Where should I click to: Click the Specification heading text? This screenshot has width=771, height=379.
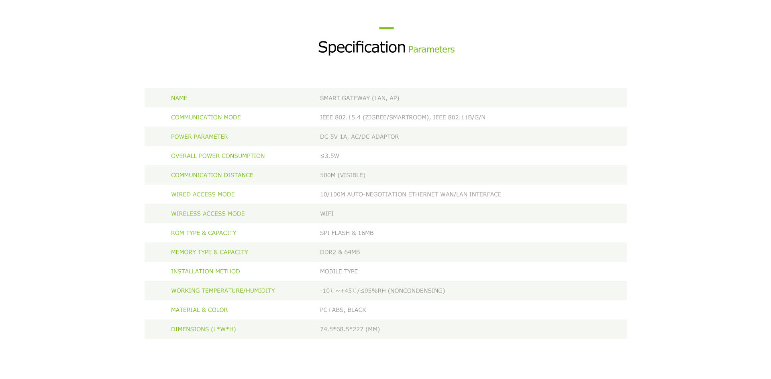(361, 47)
